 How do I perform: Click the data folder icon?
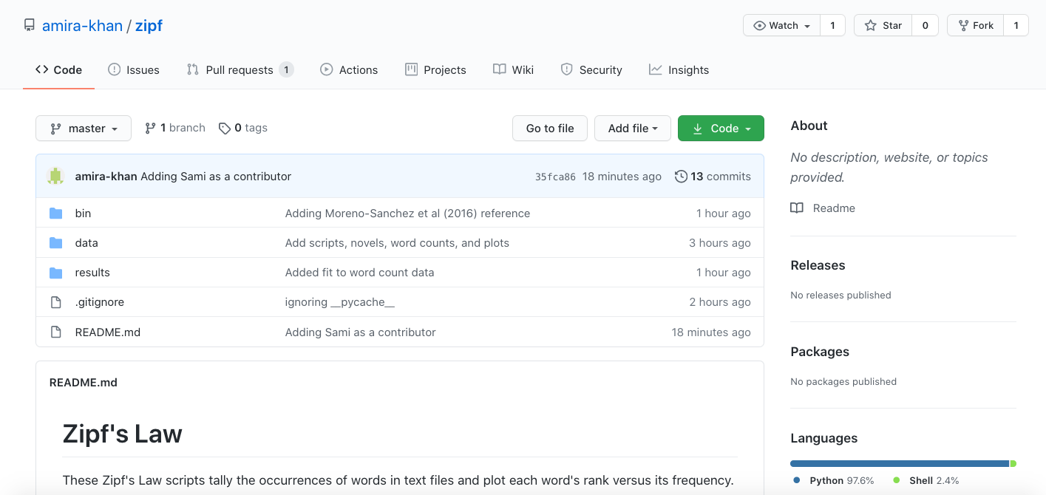pos(55,242)
